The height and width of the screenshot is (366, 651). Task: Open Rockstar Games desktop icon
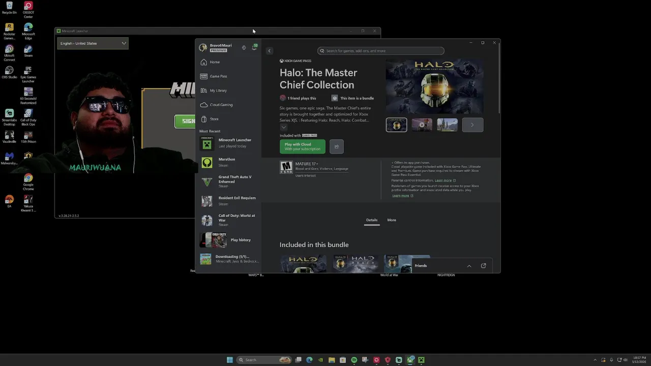pyautogui.click(x=9, y=31)
